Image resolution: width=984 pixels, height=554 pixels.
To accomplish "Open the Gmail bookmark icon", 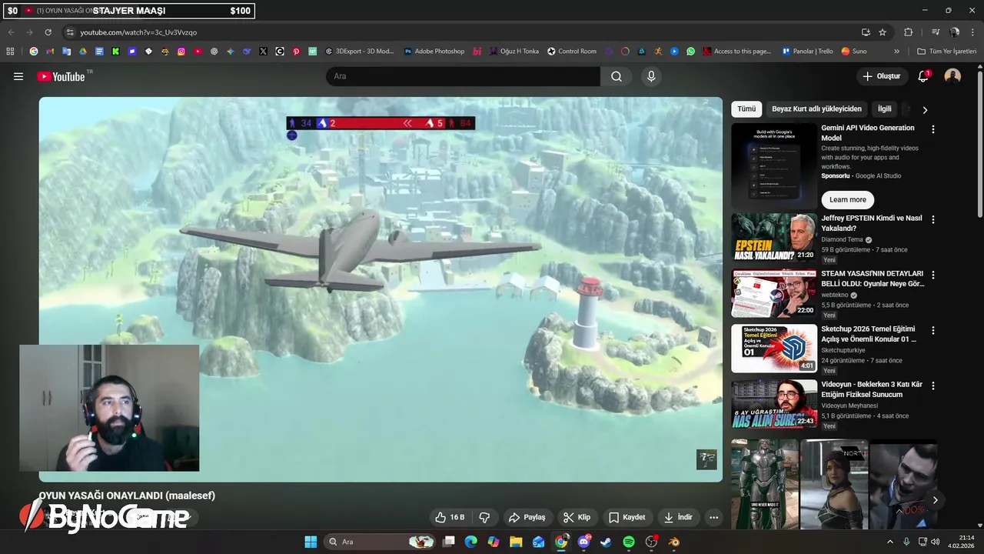I will [50, 52].
